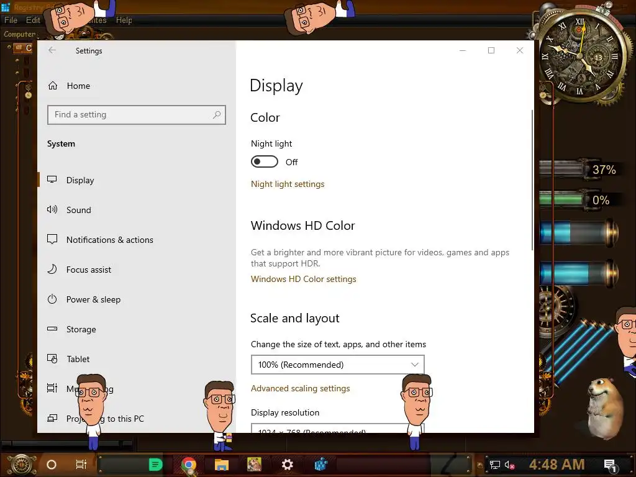Click the Tablet sidebar icon
636x477 pixels.
pyautogui.click(x=52, y=359)
